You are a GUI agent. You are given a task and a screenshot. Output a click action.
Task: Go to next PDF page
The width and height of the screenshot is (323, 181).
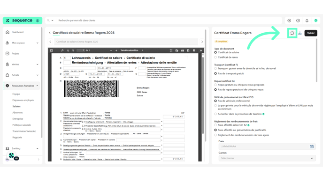point(73,51)
